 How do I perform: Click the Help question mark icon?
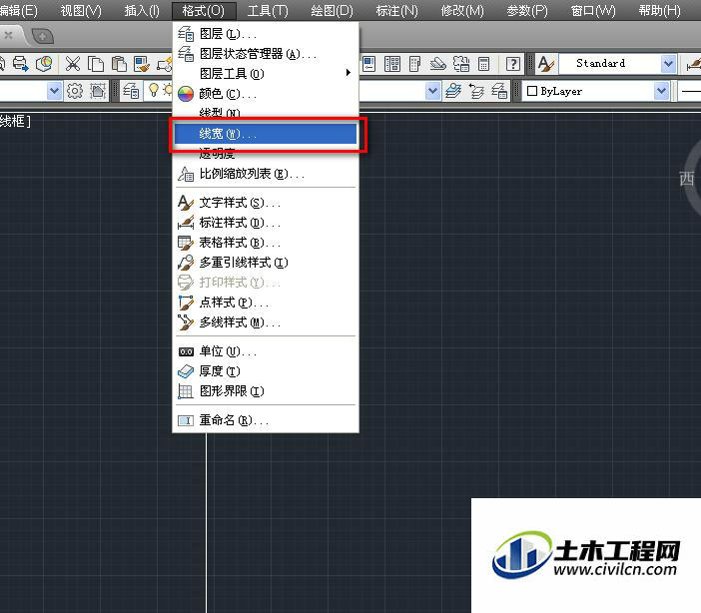513,64
